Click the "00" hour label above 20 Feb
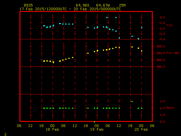The width and height of the screenshot is (181, 136). click(141, 126)
